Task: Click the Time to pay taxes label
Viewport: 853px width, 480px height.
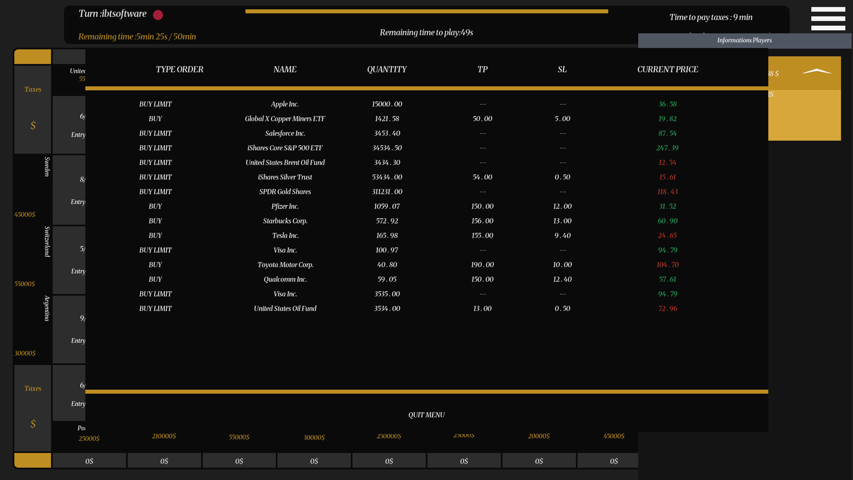Action: pos(711,17)
